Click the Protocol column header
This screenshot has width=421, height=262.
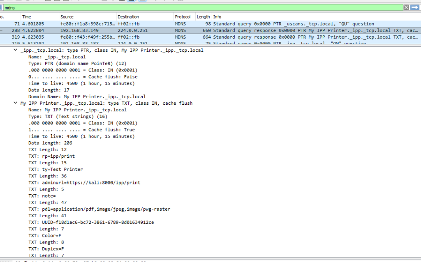[183, 17]
